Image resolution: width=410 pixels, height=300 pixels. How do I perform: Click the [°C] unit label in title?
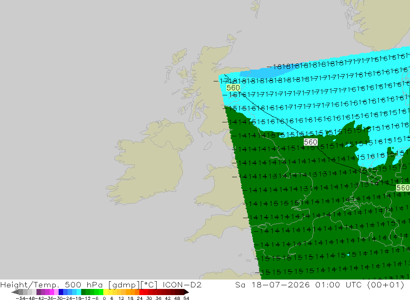[x=149, y=284]
